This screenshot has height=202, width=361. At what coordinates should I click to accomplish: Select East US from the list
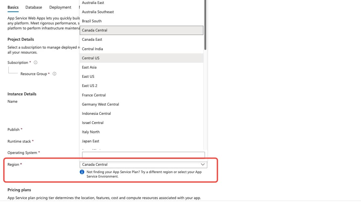pyautogui.click(x=141, y=76)
